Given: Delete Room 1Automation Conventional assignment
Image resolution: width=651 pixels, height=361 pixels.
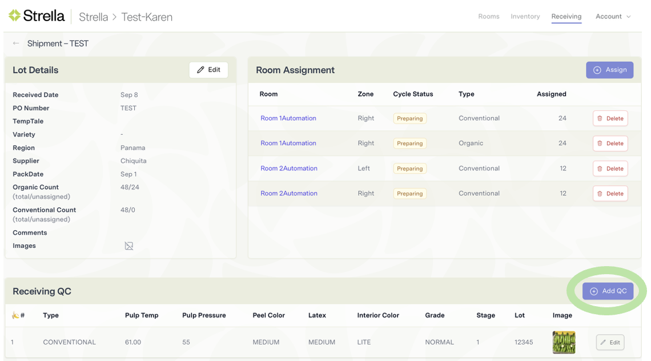Looking at the screenshot, I should [610, 118].
